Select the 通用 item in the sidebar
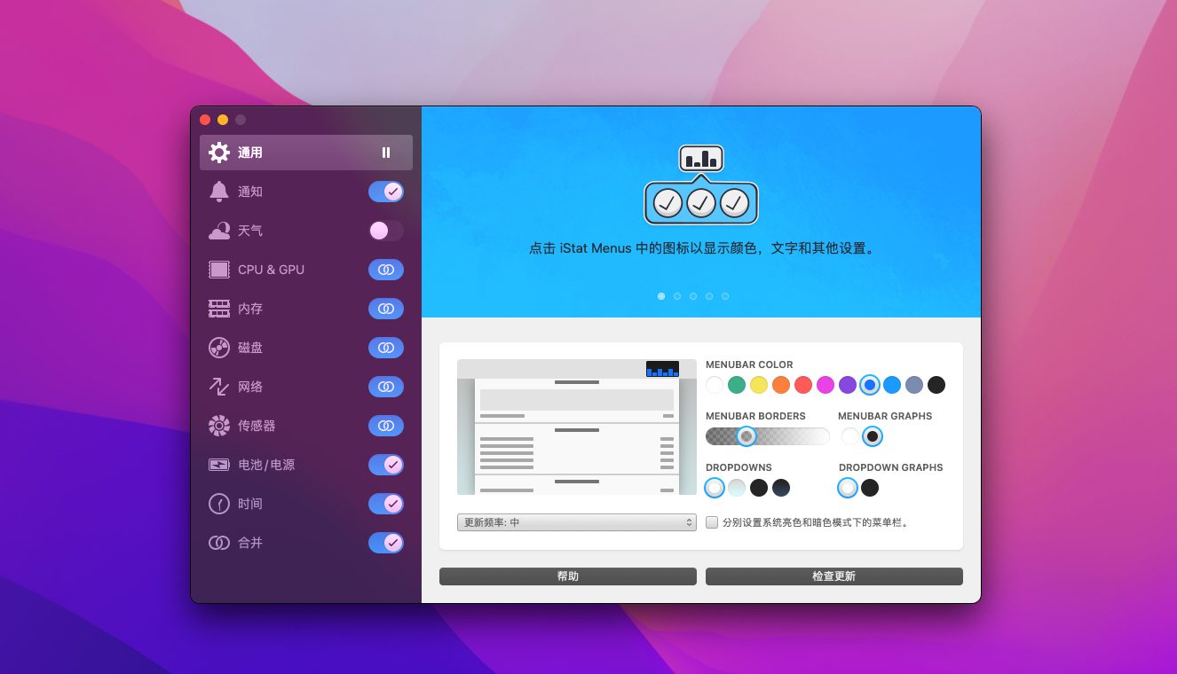Image resolution: width=1177 pixels, height=674 pixels. [250, 153]
